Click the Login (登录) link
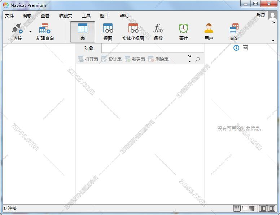 point(261,15)
